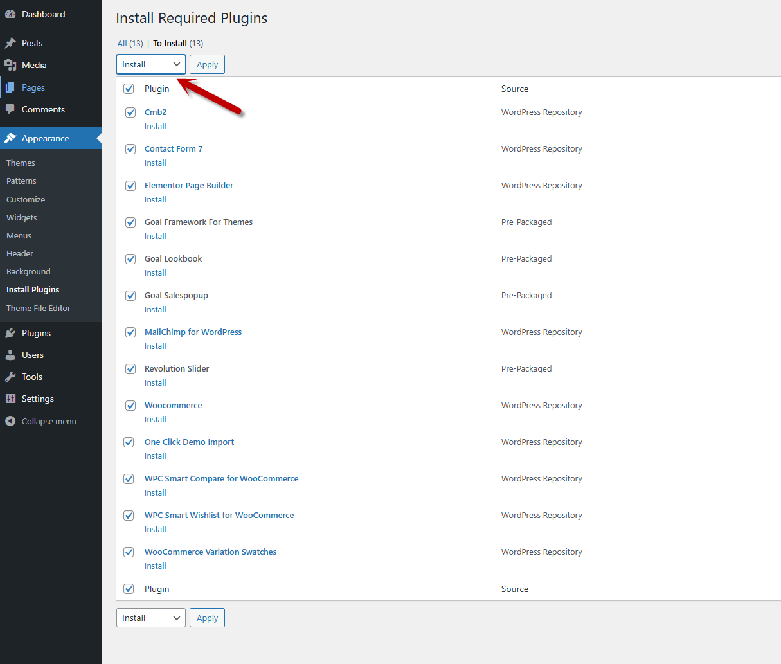This screenshot has width=781, height=664.
Task: Open the Customize submenu item
Action: (26, 200)
